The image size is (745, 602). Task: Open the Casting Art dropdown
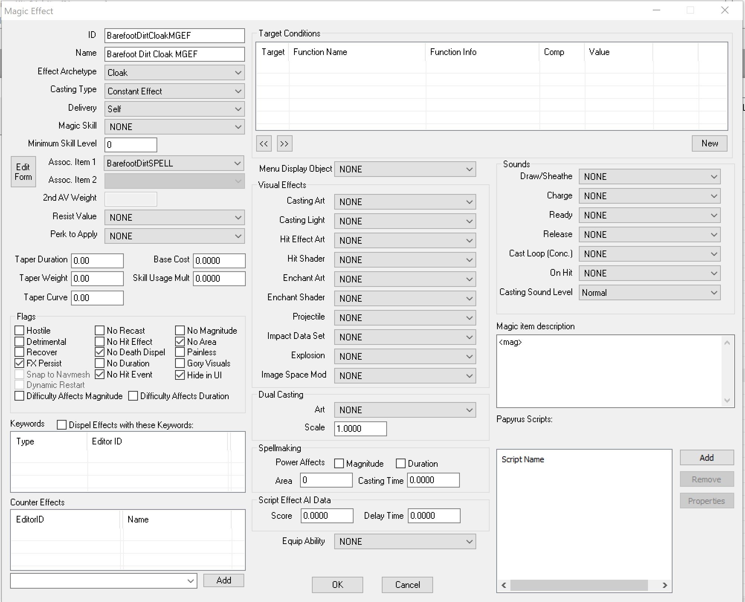click(x=405, y=202)
